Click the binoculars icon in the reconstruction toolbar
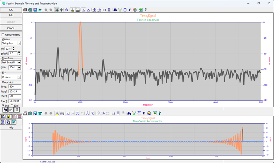 129,113
